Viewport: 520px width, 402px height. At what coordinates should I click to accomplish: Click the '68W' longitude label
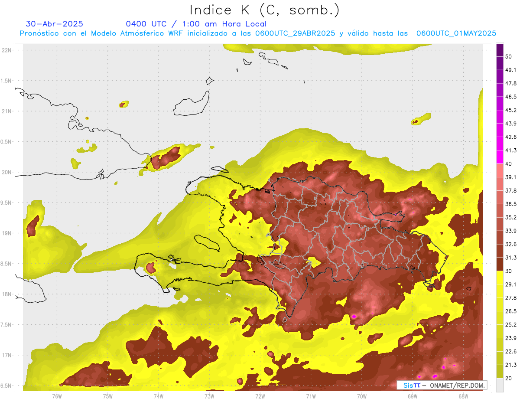463,396
